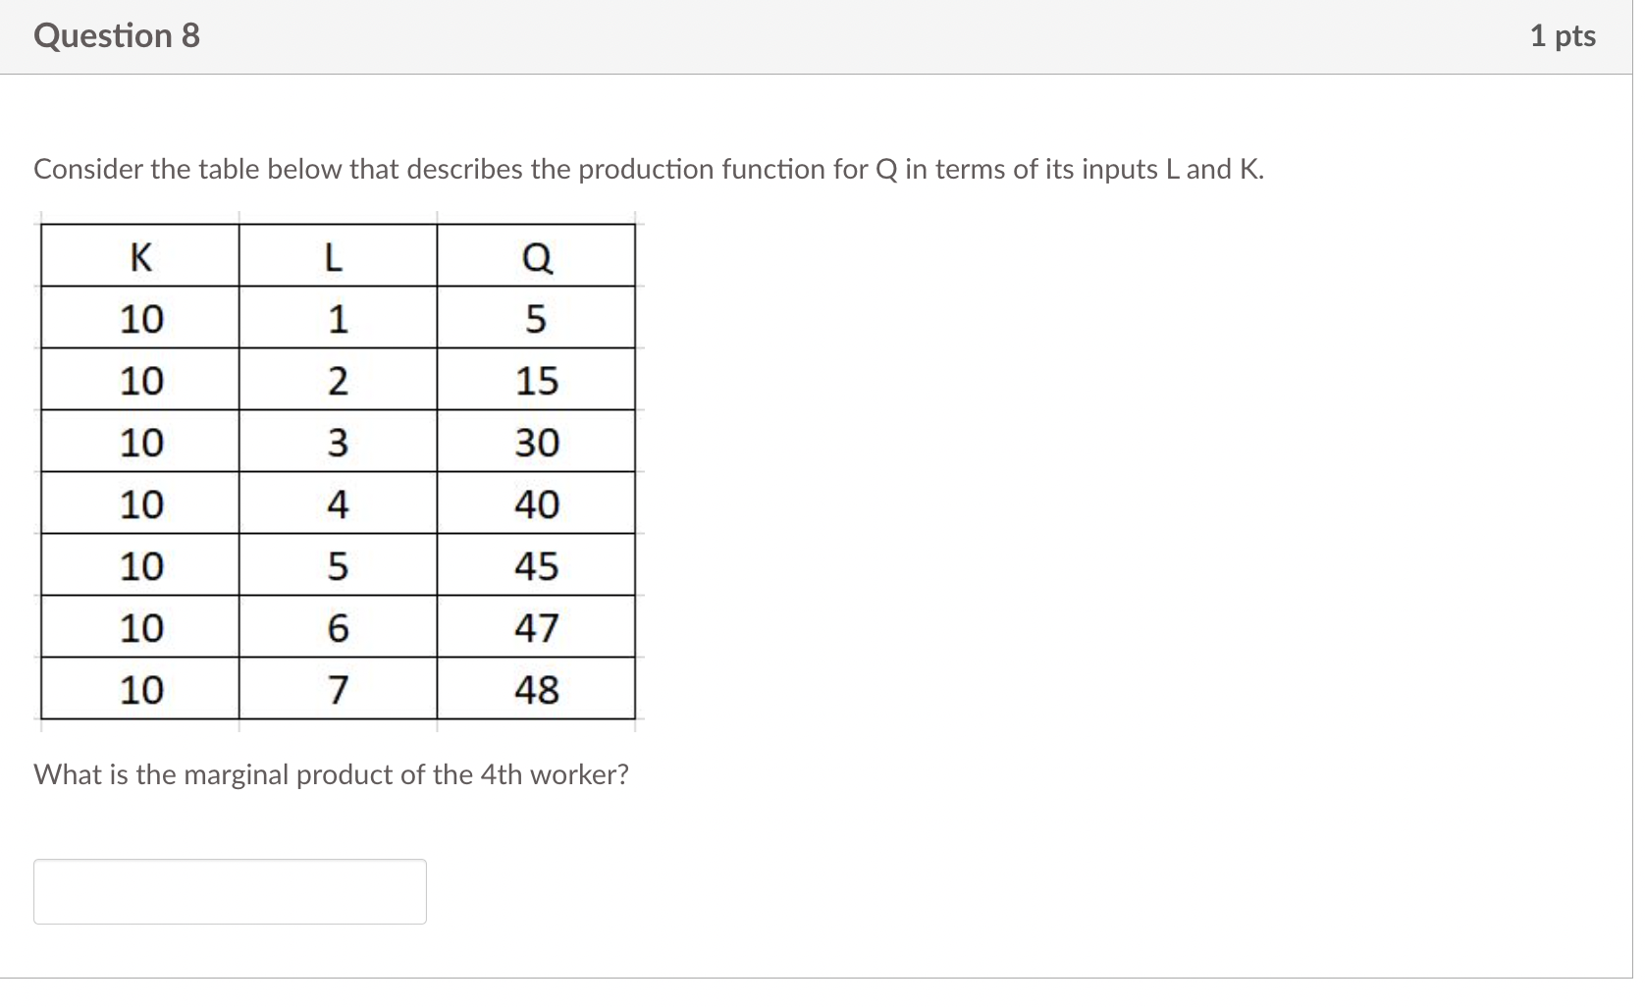
Task: Select the first 10 in the K column
Action: click(x=139, y=319)
